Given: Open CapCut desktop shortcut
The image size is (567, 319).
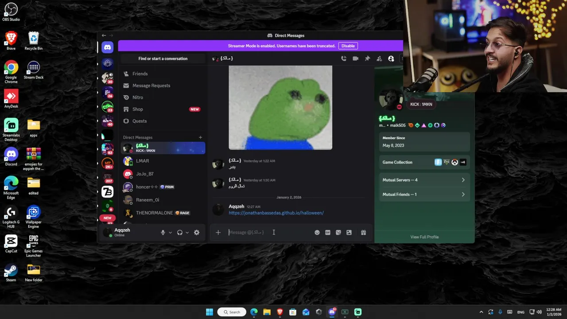Looking at the screenshot, I should (11, 244).
